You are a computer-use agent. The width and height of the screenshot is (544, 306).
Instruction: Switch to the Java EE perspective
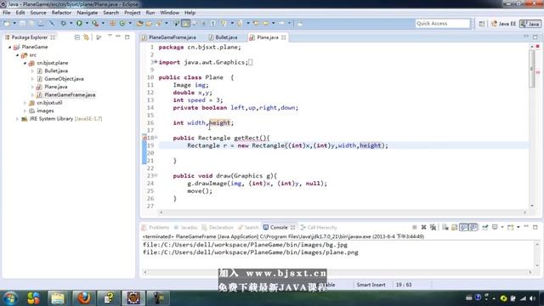(503, 24)
